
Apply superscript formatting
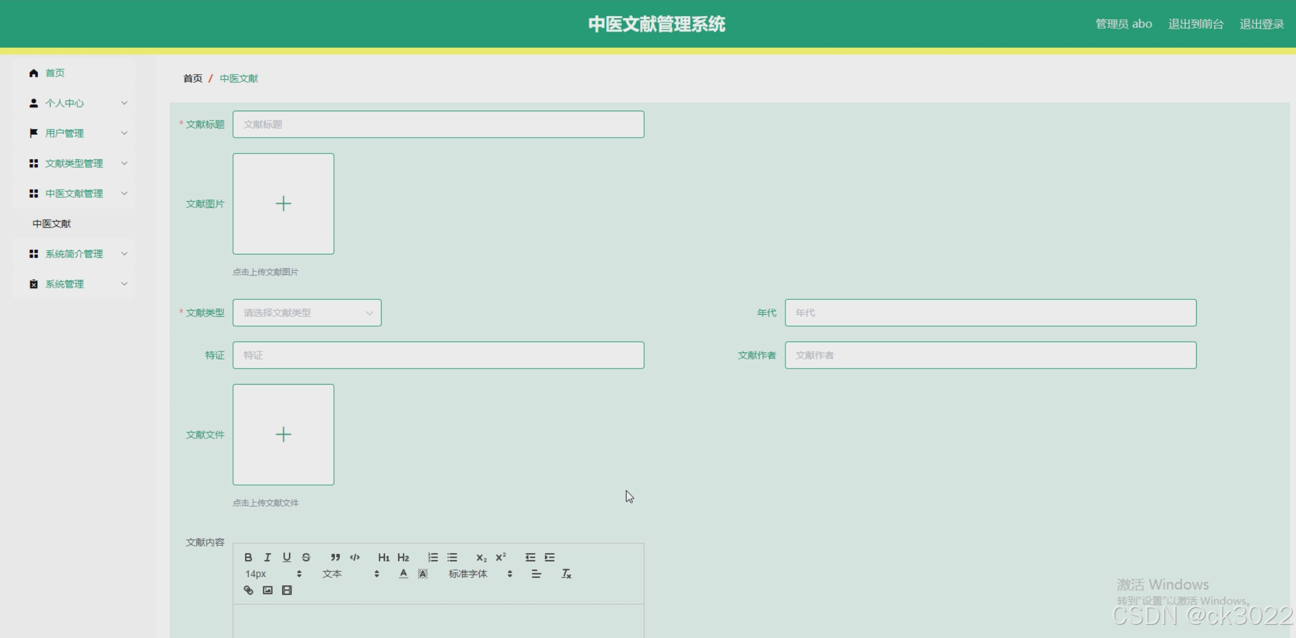click(x=501, y=557)
